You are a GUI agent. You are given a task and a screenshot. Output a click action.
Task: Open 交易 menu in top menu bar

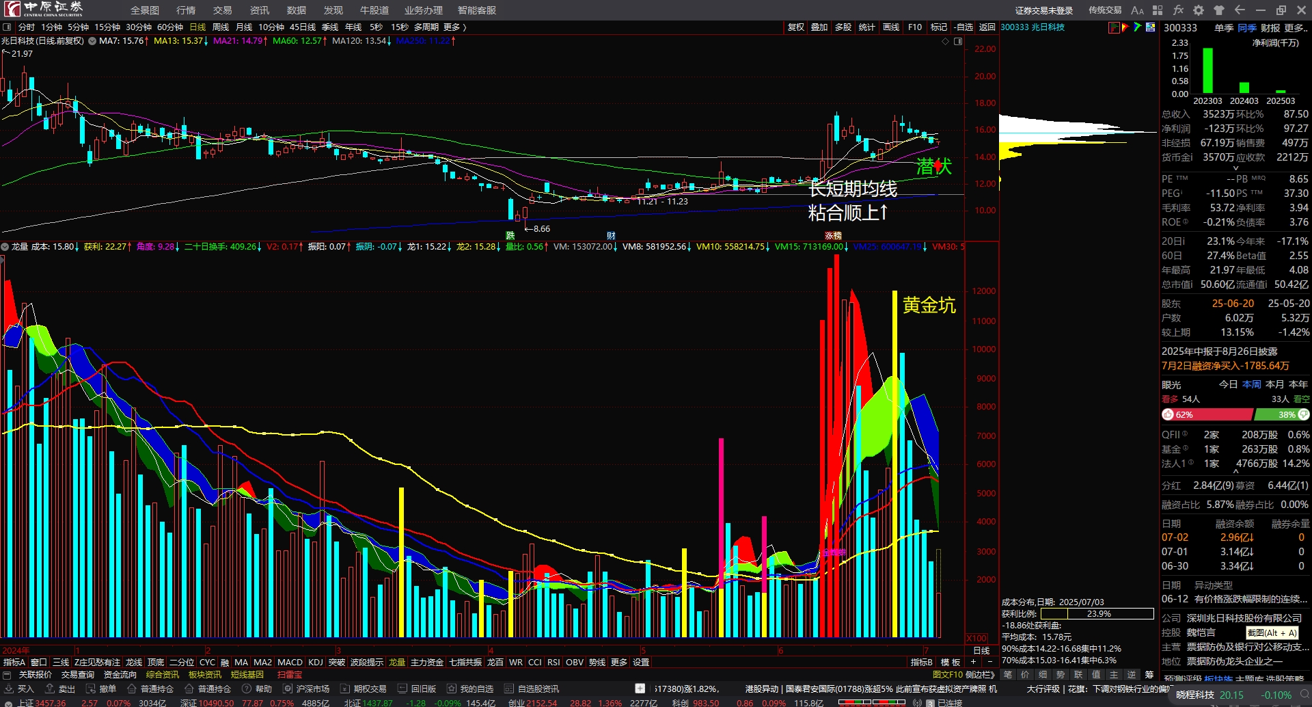(x=223, y=10)
